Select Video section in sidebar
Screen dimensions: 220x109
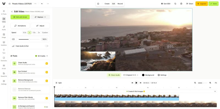4,20
